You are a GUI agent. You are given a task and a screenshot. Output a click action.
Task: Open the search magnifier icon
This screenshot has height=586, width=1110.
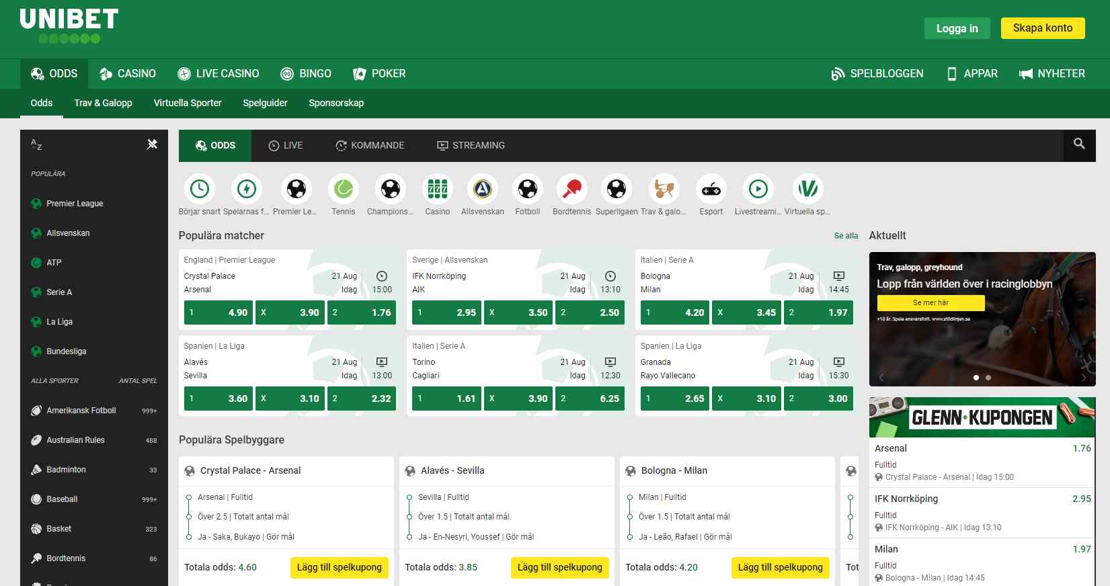[1079, 144]
